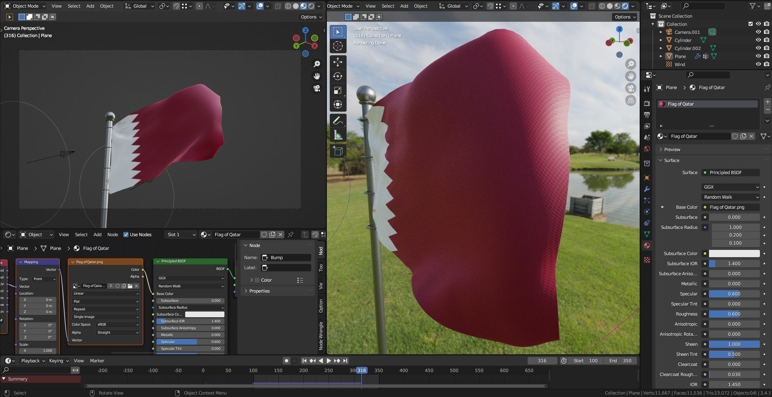Open the Node menu in shader editor
The height and width of the screenshot is (397, 772).
coord(113,235)
